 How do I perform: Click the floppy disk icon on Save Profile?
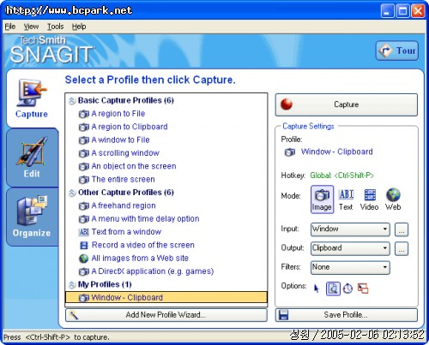(284, 315)
